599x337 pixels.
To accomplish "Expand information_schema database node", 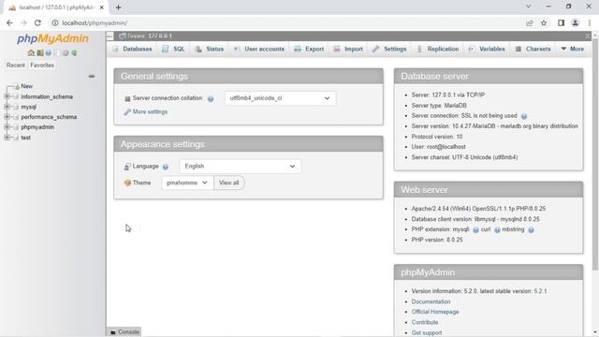I will tap(7, 96).
